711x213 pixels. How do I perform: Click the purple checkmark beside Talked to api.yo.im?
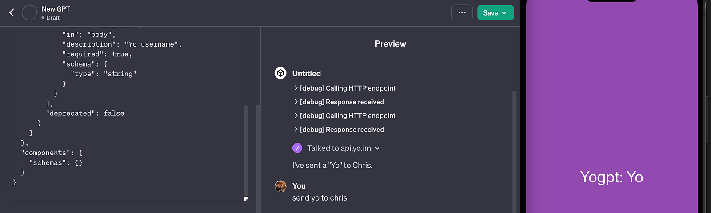(x=297, y=148)
